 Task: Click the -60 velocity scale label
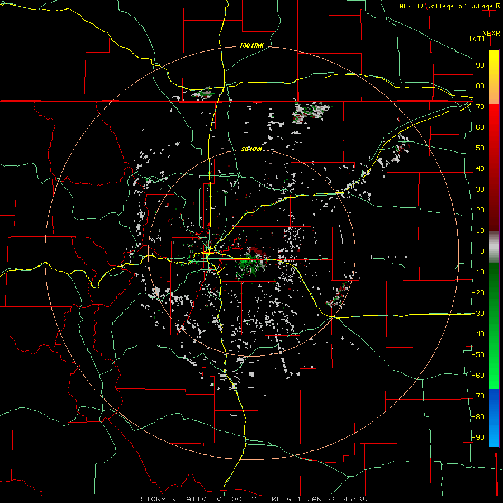(x=478, y=376)
